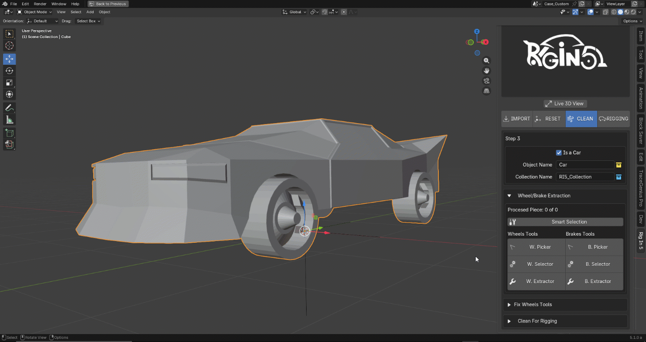Select the Interactive tool below Add Cube
This screenshot has width=646, height=342.
point(9,144)
